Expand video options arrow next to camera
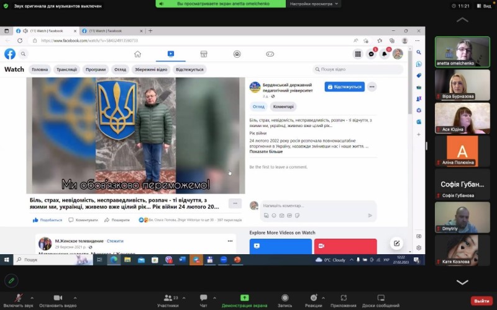Image resolution: width=497 pixels, height=310 pixels. (75, 298)
